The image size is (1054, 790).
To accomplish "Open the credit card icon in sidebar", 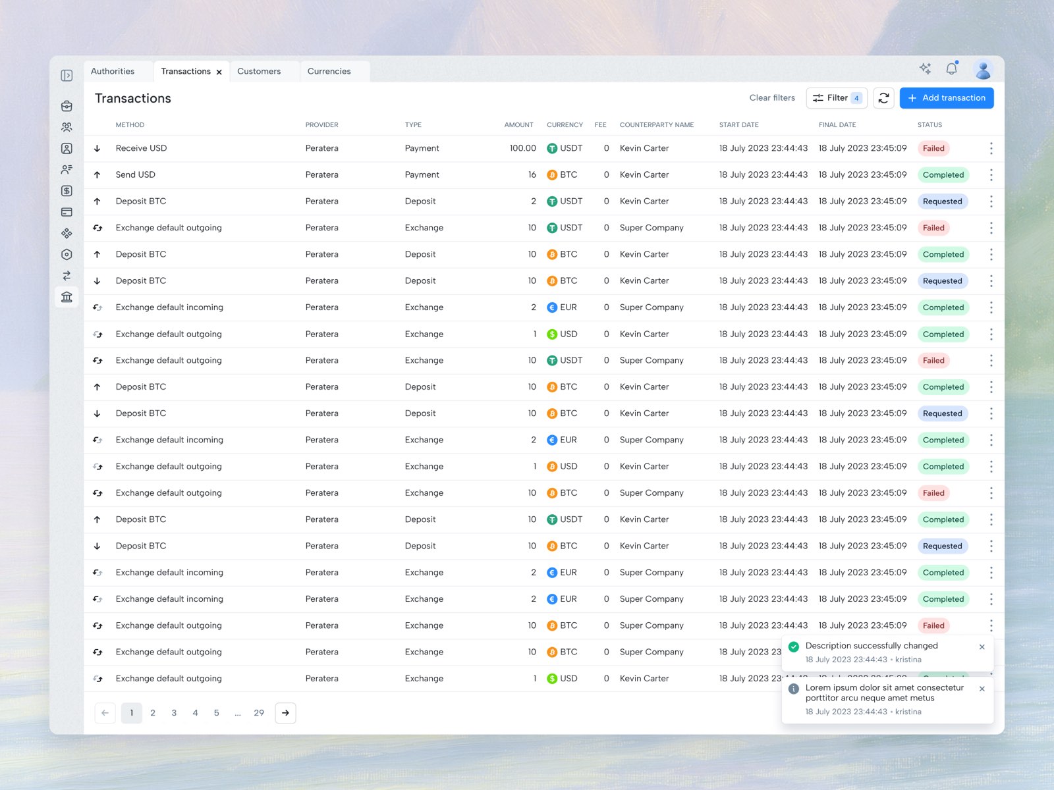I will point(67,212).
